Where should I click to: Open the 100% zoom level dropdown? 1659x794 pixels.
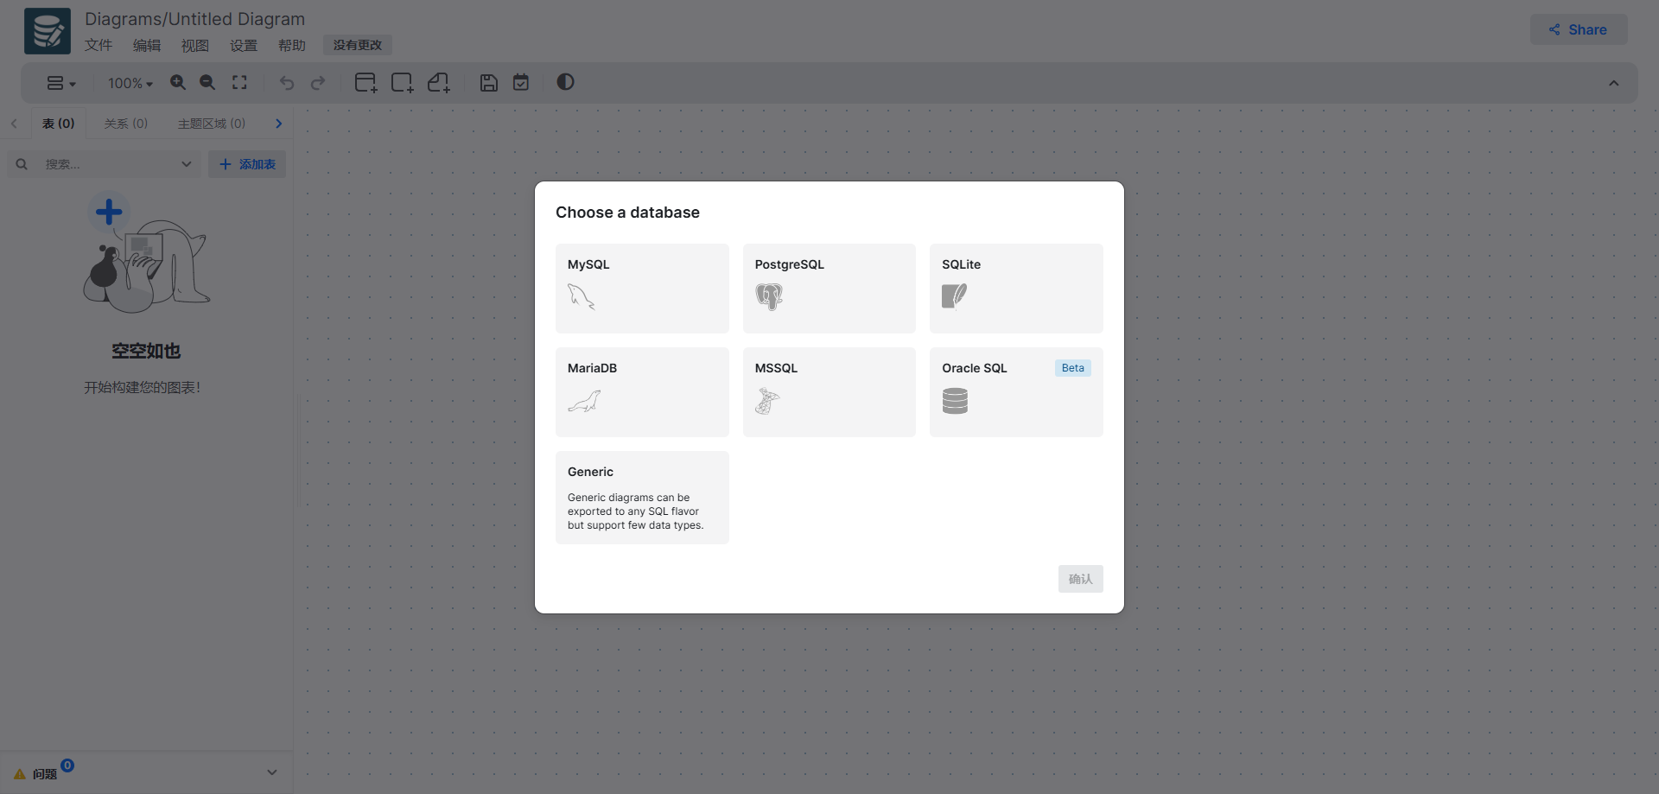tap(130, 84)
